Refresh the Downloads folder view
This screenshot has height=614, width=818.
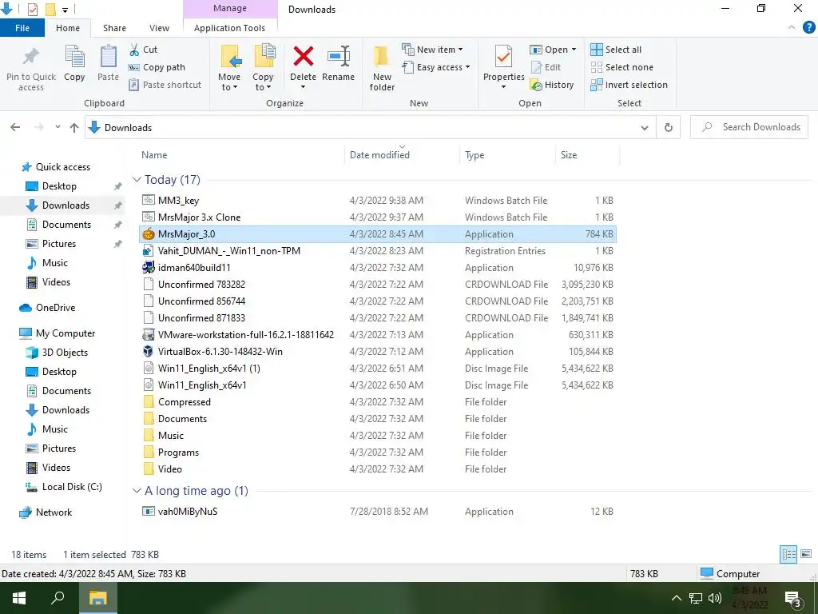pos(669,127)
